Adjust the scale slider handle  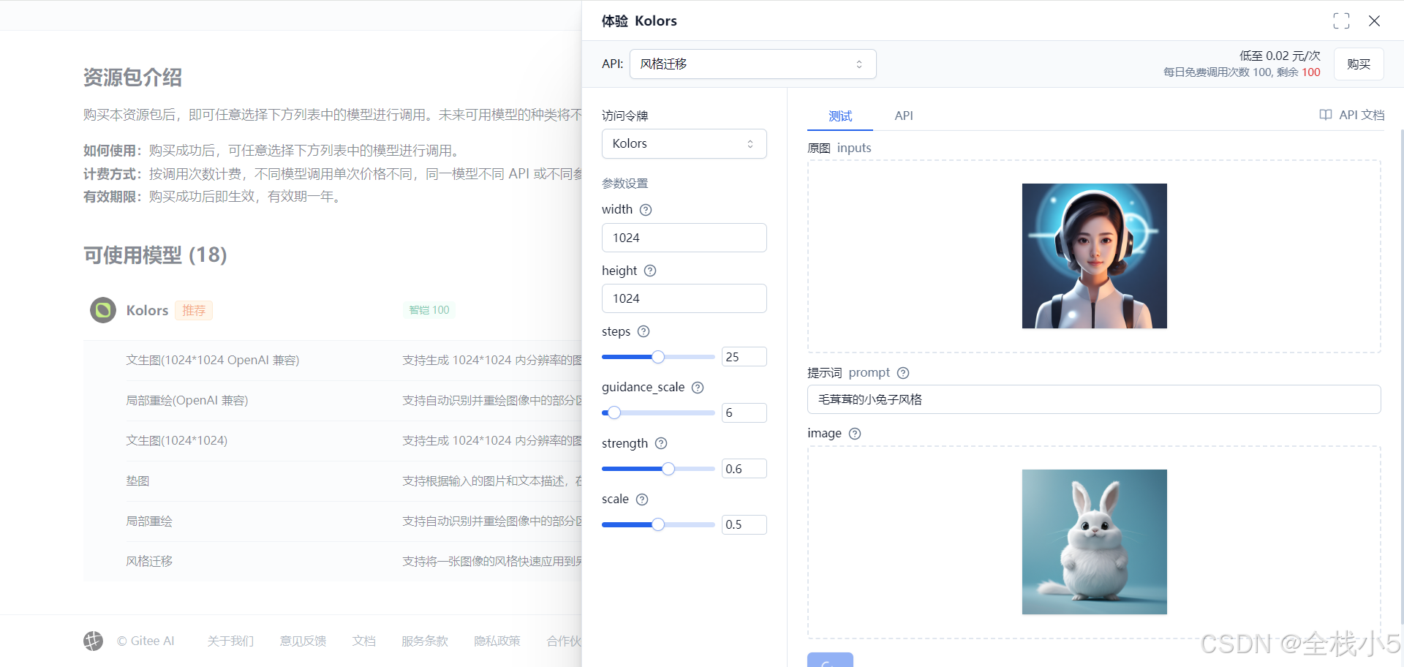[658, 524]
